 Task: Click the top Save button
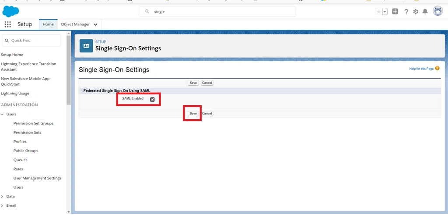click(193, 83)
